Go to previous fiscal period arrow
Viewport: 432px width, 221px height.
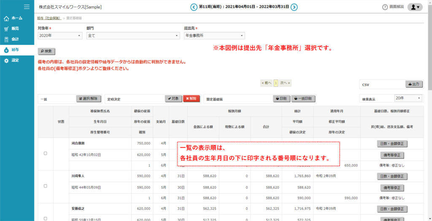pyautogui.click(x=194, y=7)
